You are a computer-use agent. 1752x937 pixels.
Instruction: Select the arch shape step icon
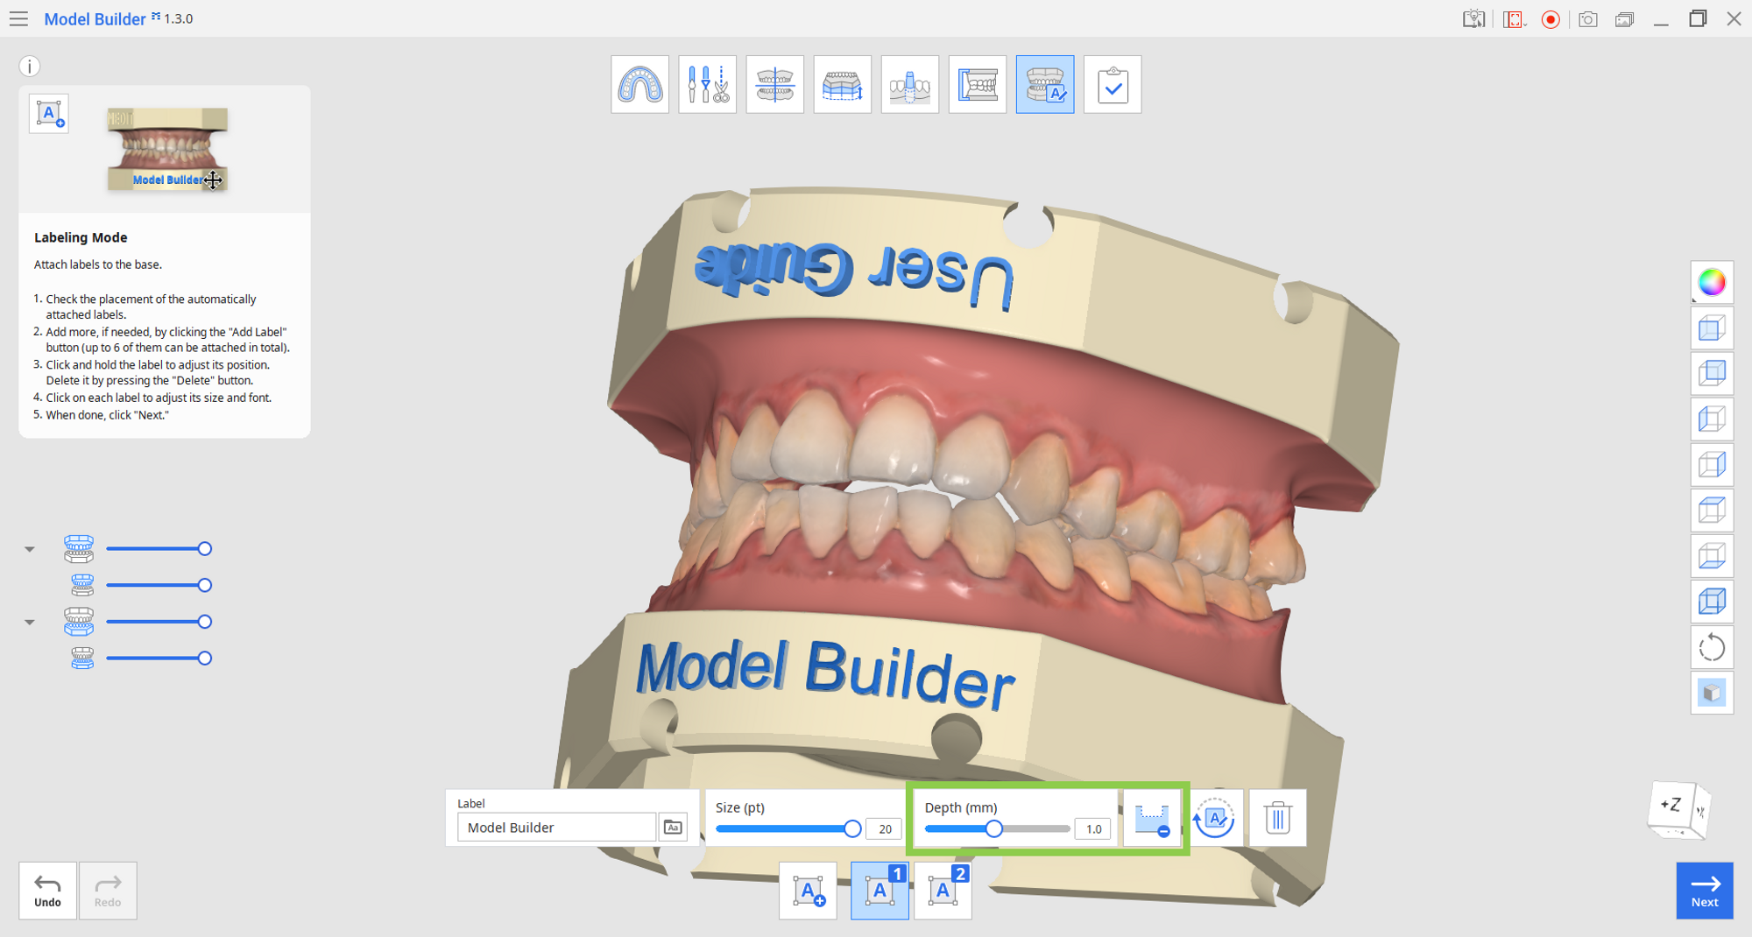(x=639, y=84)
